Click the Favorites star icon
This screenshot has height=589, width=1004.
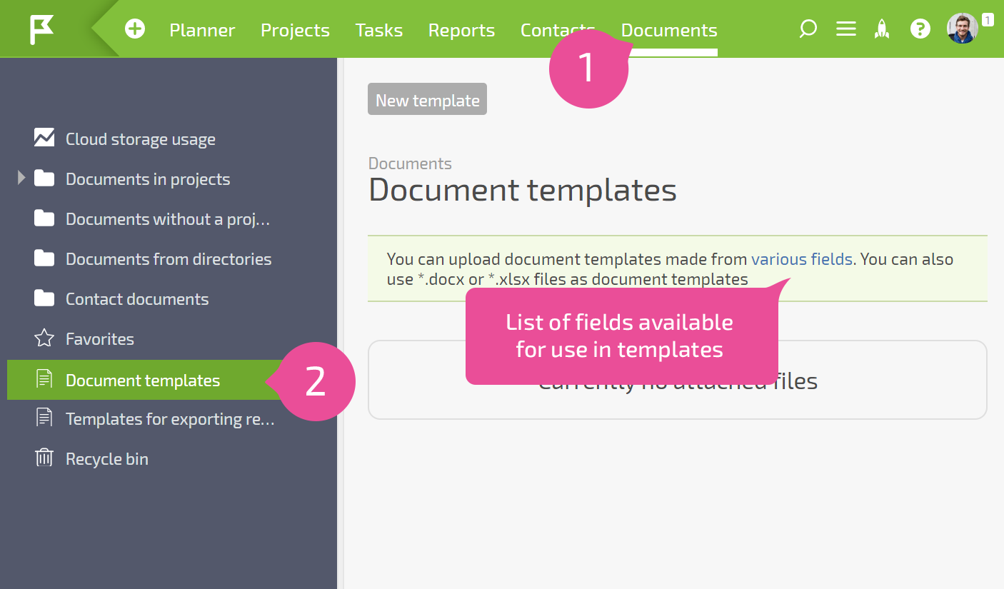pyautogui.click(x=44, y=338)
